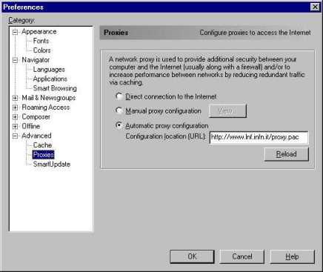Expand the Mail & Newsgroups category
The height and width of the screenshot is (272, 323).
pos(16,98)
